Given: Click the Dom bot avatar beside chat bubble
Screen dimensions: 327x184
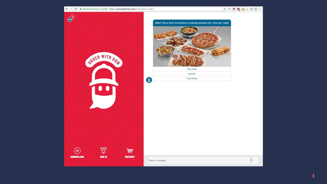Looking at the screenshot, I should tap(149, 80).
